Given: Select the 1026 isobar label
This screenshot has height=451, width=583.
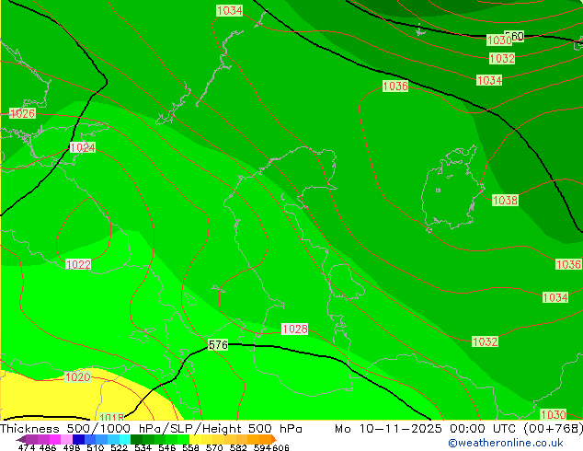Looking at the screenshot, I should pos(22,113).
